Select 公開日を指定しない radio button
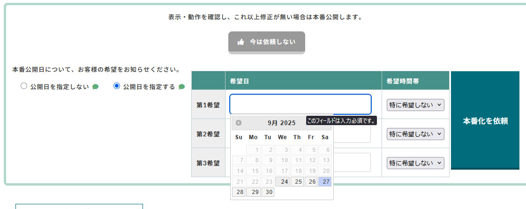Image resolution: width=526 pixels, height=209 pixels. pyautogui.click(x=24, y=86)
